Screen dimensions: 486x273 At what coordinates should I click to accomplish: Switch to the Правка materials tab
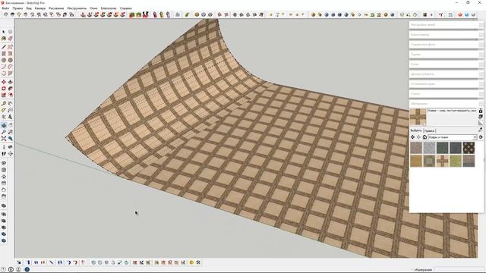coord(429,131)
